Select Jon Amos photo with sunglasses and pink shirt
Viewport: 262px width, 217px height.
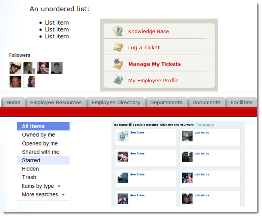(x=187, y=178)
